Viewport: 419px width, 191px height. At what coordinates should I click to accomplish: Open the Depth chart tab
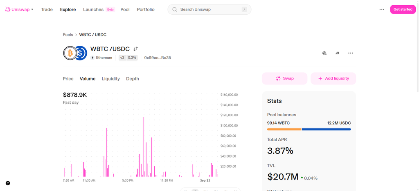point(133,79)
